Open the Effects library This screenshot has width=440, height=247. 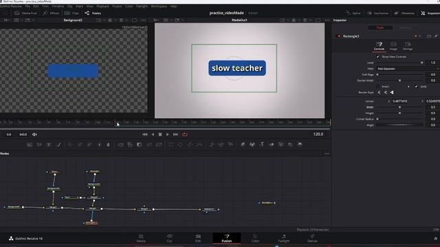point(51,13)
